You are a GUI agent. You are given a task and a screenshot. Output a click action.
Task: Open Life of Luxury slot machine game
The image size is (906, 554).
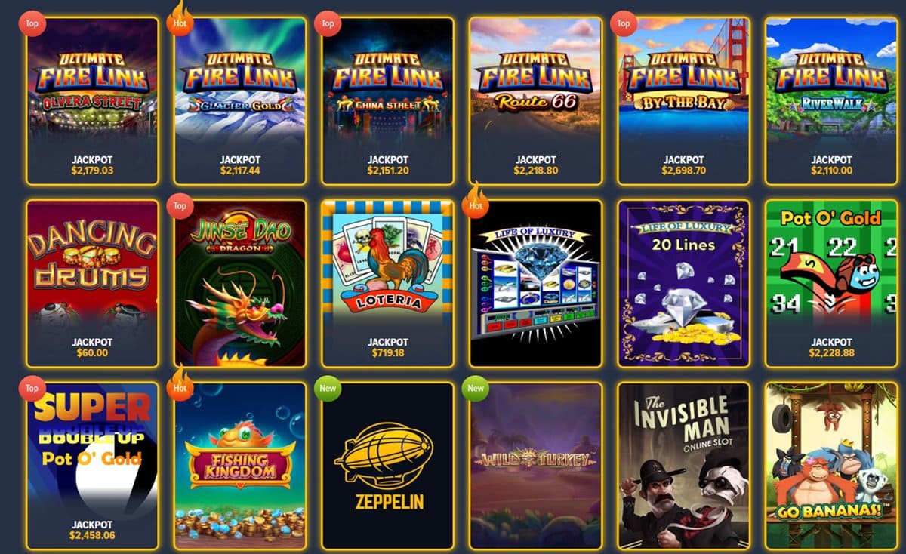coord(536,284)
